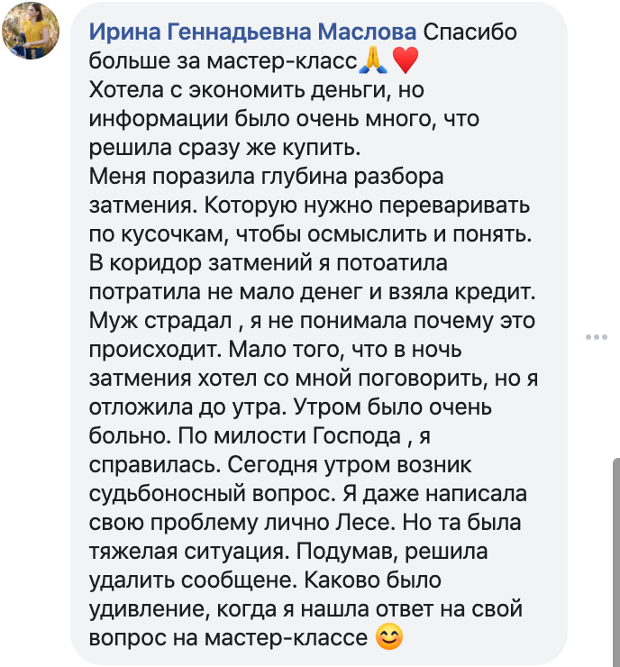
Task: Click the first name "Ирина" in the header
Action: (124, 33)
